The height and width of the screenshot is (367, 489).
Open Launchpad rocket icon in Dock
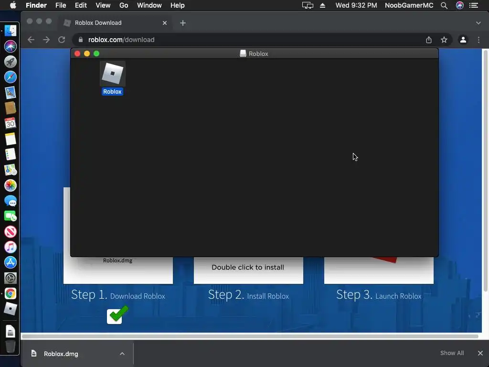(x=11, y=62)
